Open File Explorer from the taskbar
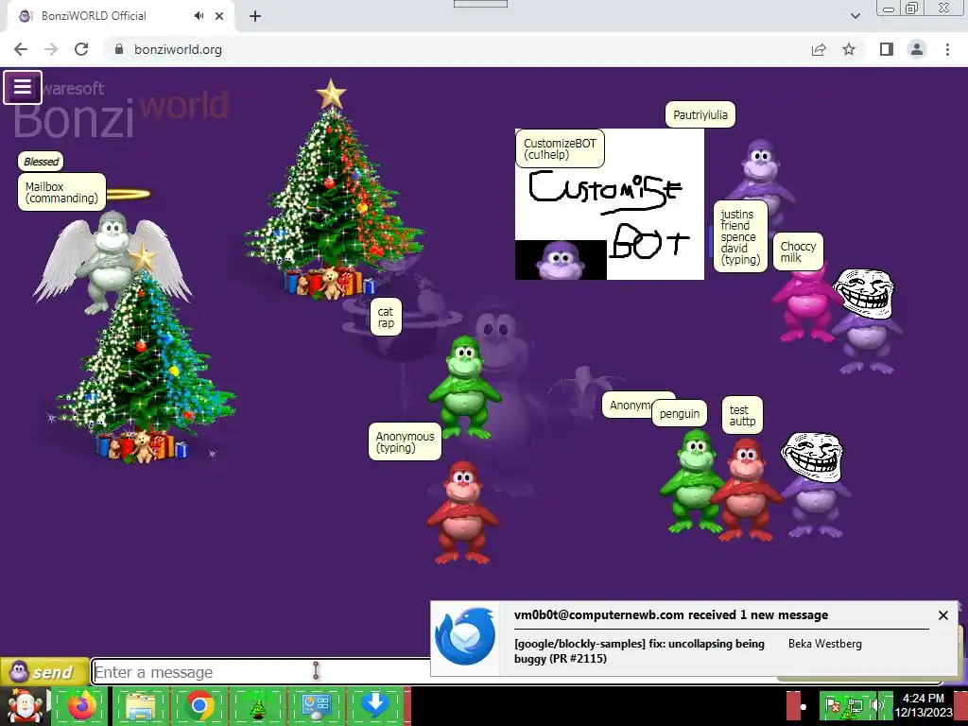Viewport: 968px width, 726px height. (141, 706)
